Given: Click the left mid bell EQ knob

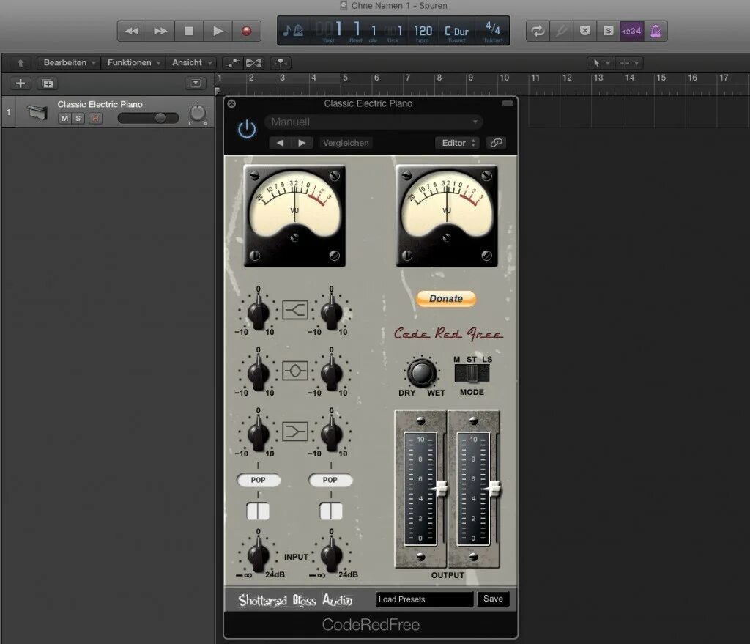Looking at the screenshot, I should pyautogui.click(x=258, y=371).
